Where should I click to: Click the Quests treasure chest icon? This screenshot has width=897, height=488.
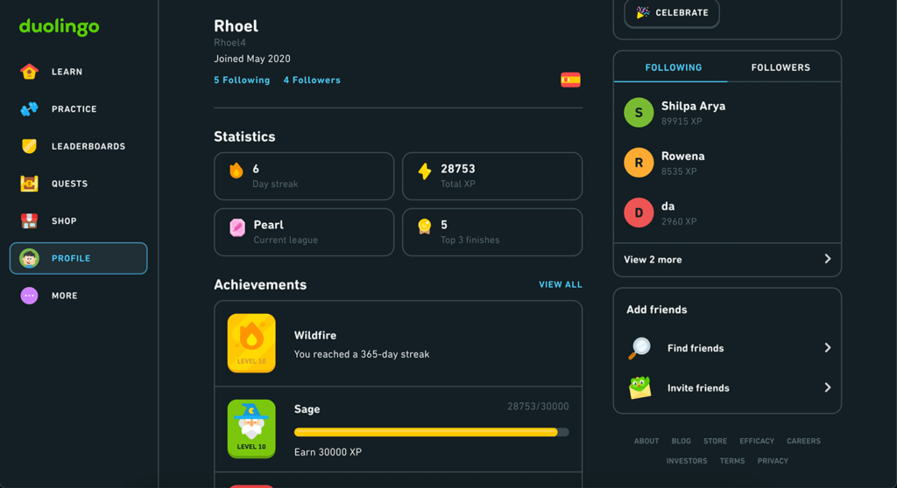[29, 184]
